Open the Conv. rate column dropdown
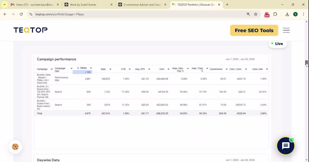 pyautogui.click(x=267, y=69)
